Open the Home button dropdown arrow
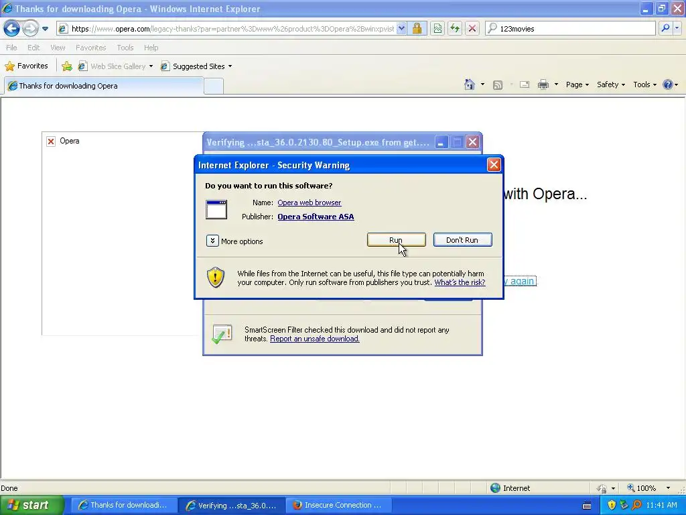 [x=482, y=84]
